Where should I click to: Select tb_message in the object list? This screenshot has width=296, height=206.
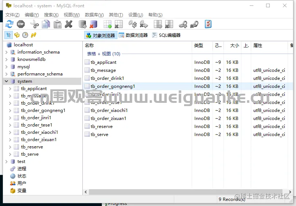[x=103, y=70]
